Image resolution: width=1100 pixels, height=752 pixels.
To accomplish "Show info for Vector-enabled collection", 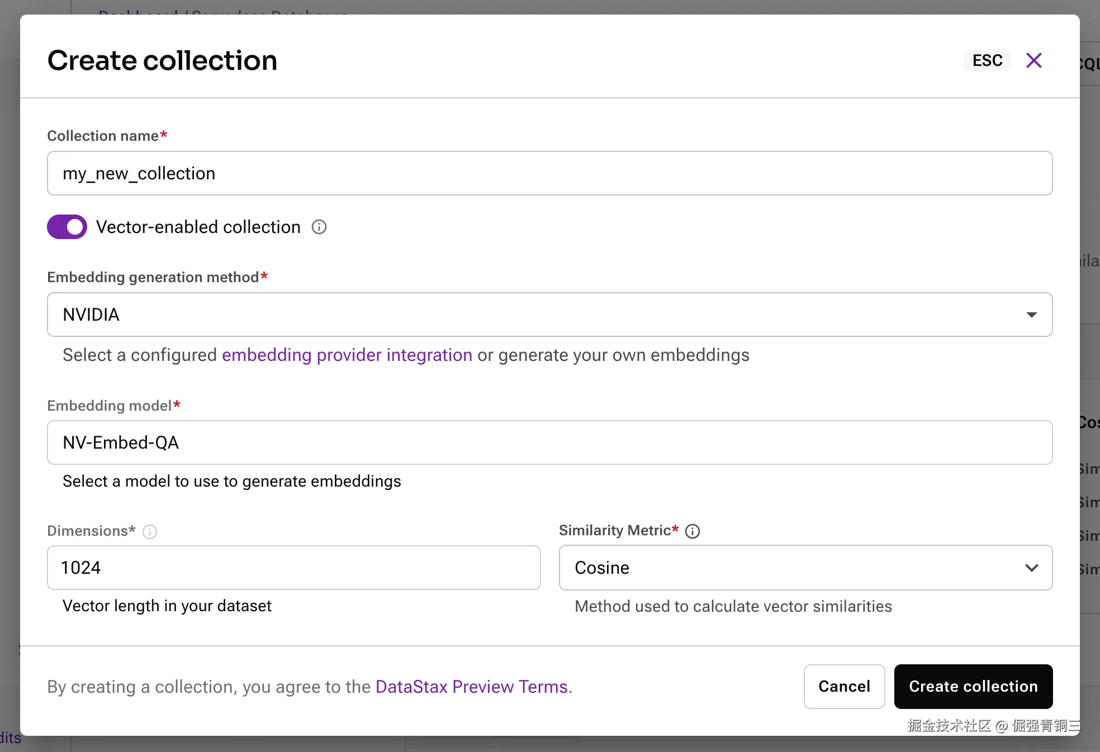I will pyautogui.click(x=319, y=227).
